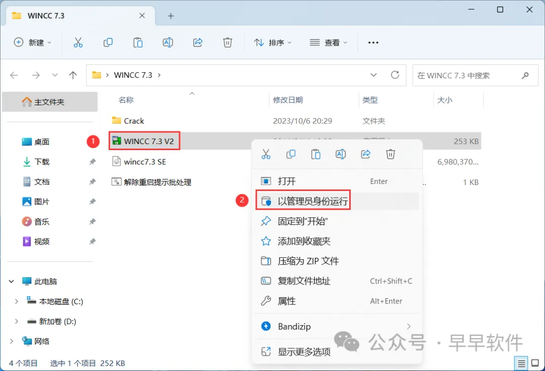This screenshot has height=371, width=545.
Task: Select 主文件夹 in the sidebar
Action: pos(49,102)
